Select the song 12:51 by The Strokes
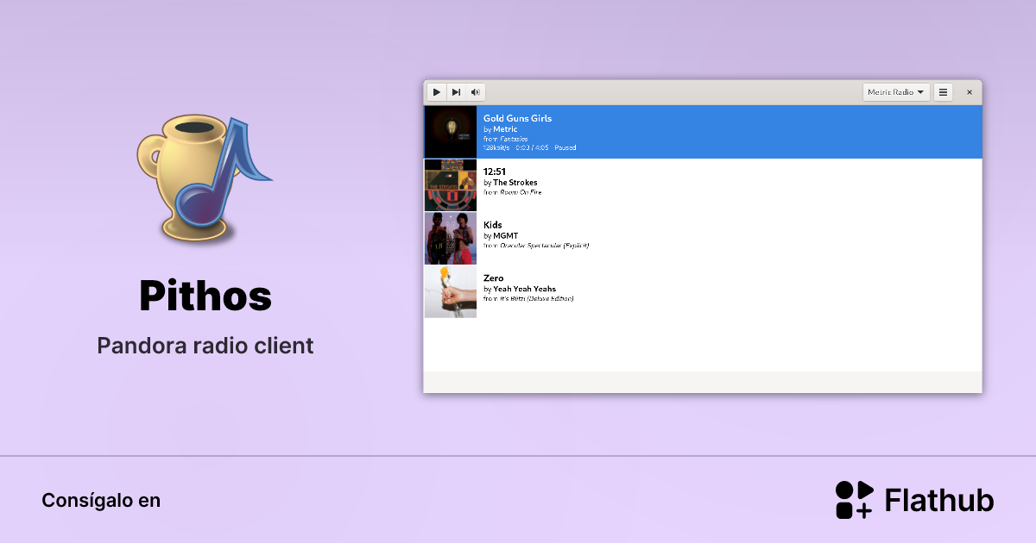The height and width of the screenshot is (543, 1036). pos(604,184)
